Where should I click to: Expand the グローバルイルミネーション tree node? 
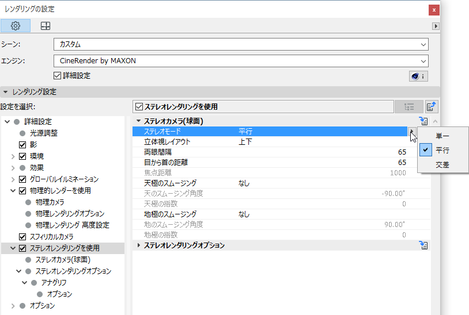click(13, 179)
